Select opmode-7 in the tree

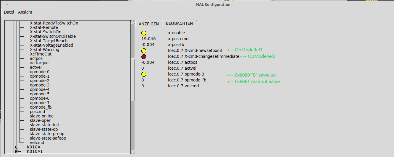[40, 103]
